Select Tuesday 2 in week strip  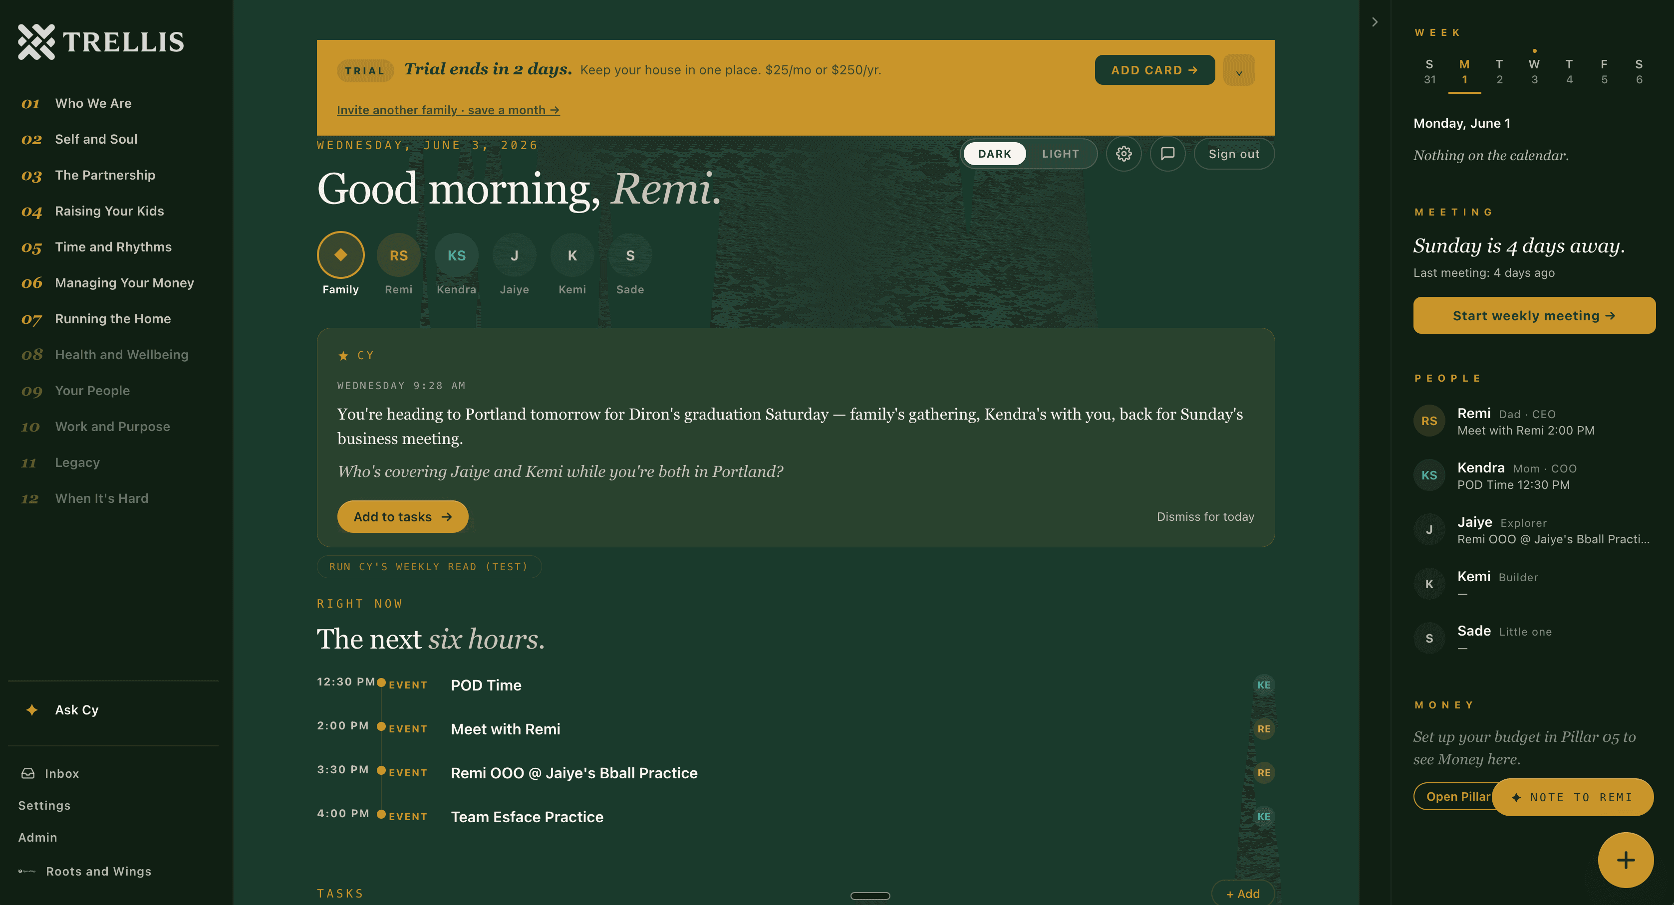[1499, 71]
